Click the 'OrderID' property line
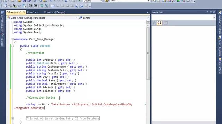Viewport: 222px width, 124px height. pyautogui.click(x=50, y=60)
